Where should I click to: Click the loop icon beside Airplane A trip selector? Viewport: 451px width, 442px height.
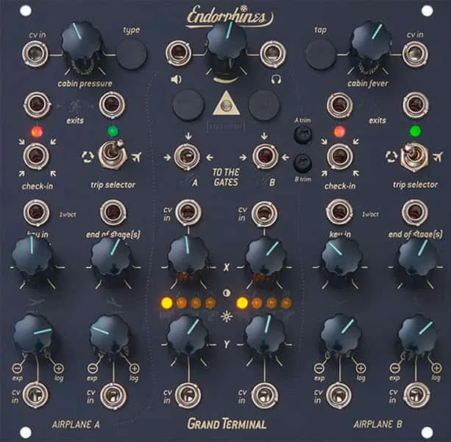click(88, 157)
